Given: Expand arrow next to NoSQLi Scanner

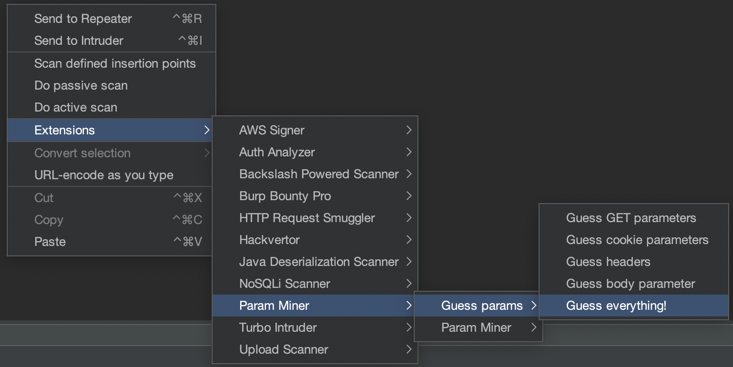Looking at the screenshot, I should click(x=409, y=284).
